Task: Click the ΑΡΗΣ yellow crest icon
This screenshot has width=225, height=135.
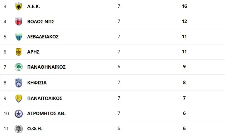Action: pyautogui.click(x=19, y=52)
